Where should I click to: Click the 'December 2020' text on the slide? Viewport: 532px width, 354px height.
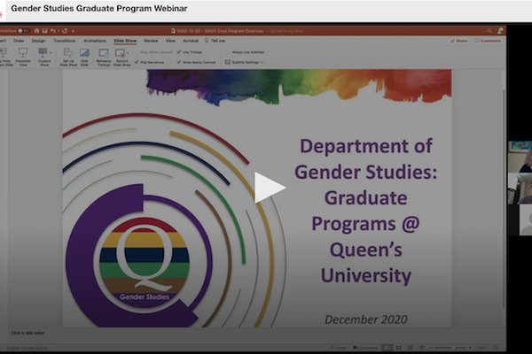365,319
